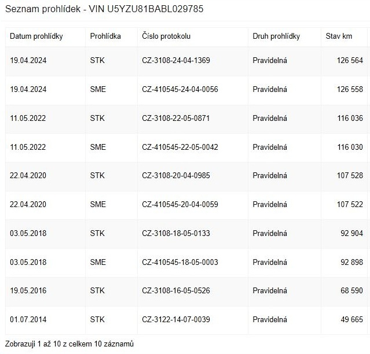Click protocol CZ-3122-14-07-0039
The height and width of the screenshot is (354, 370).
[180, 320]
